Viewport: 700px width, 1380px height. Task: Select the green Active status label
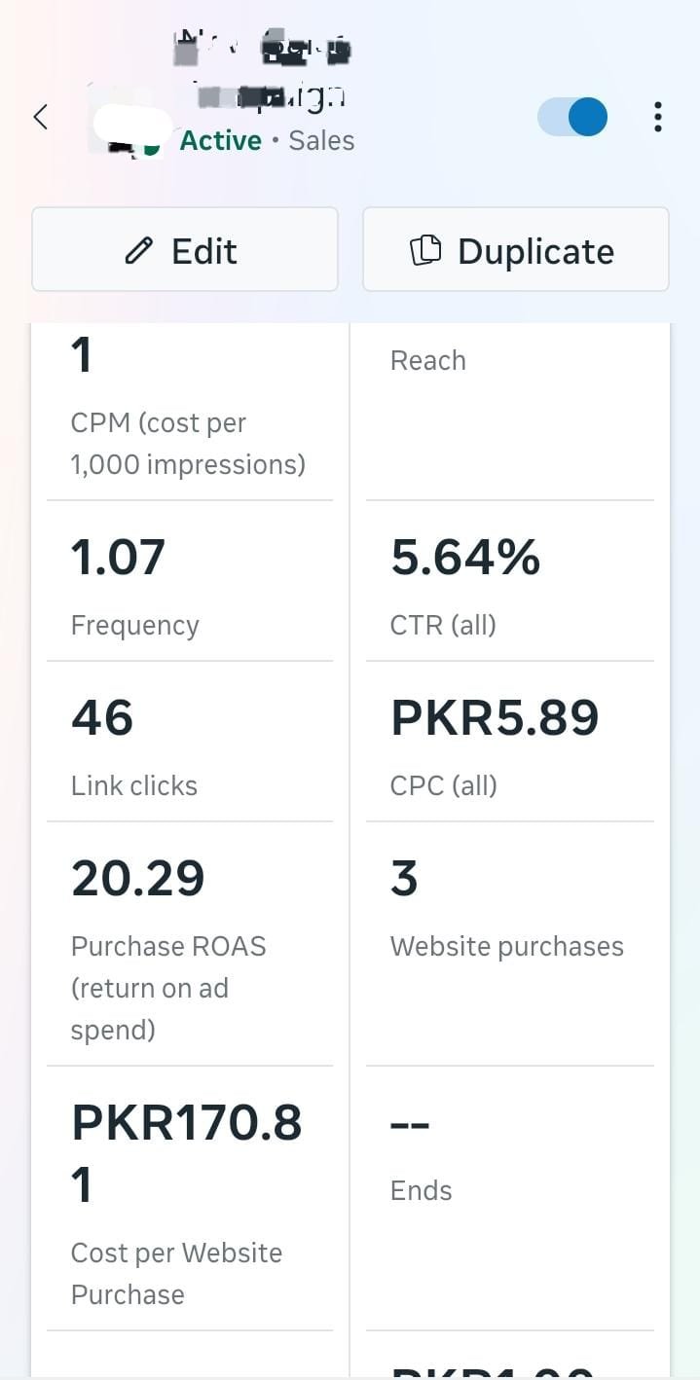[220, 141]
